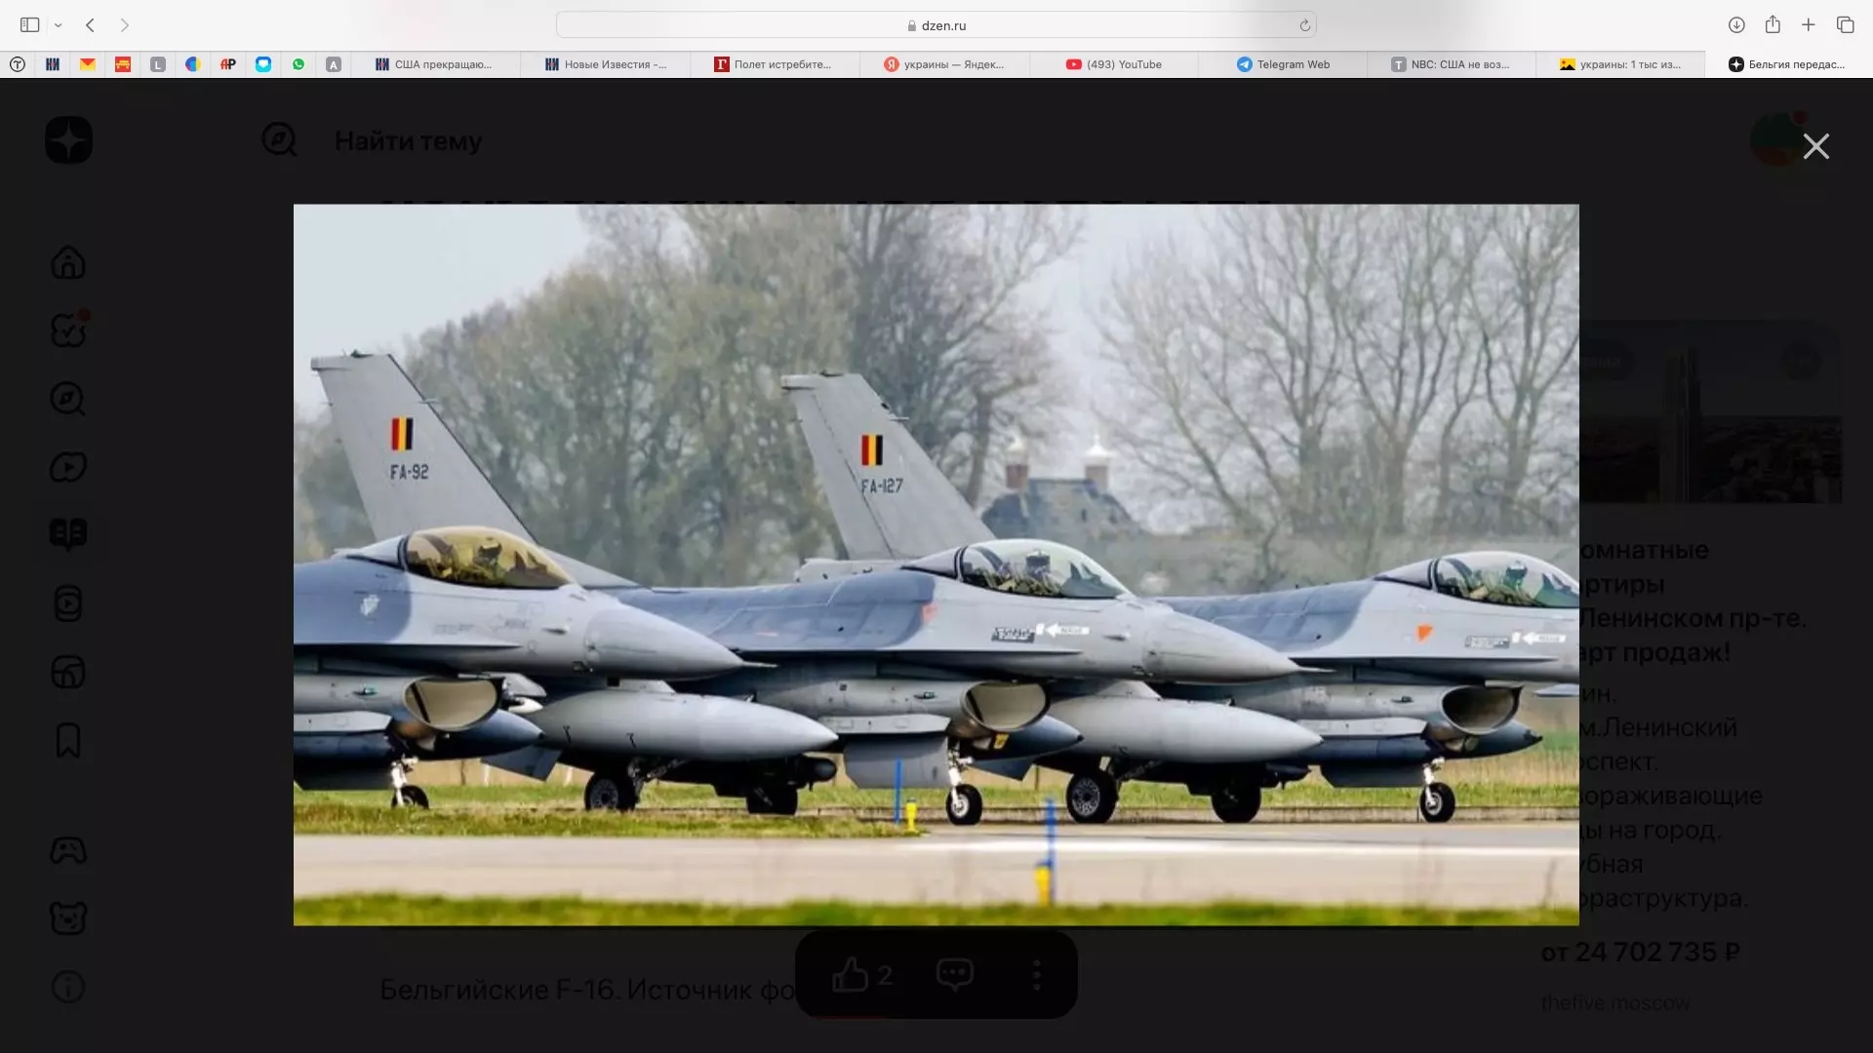Open the Safari share menu
The width and height of the screenshot is (1873, 1053).
pos(1773,24)
